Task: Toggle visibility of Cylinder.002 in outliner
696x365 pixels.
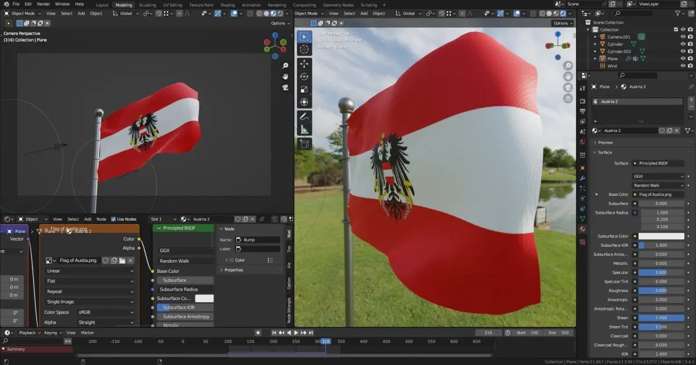Action: (x=683, y=52)
